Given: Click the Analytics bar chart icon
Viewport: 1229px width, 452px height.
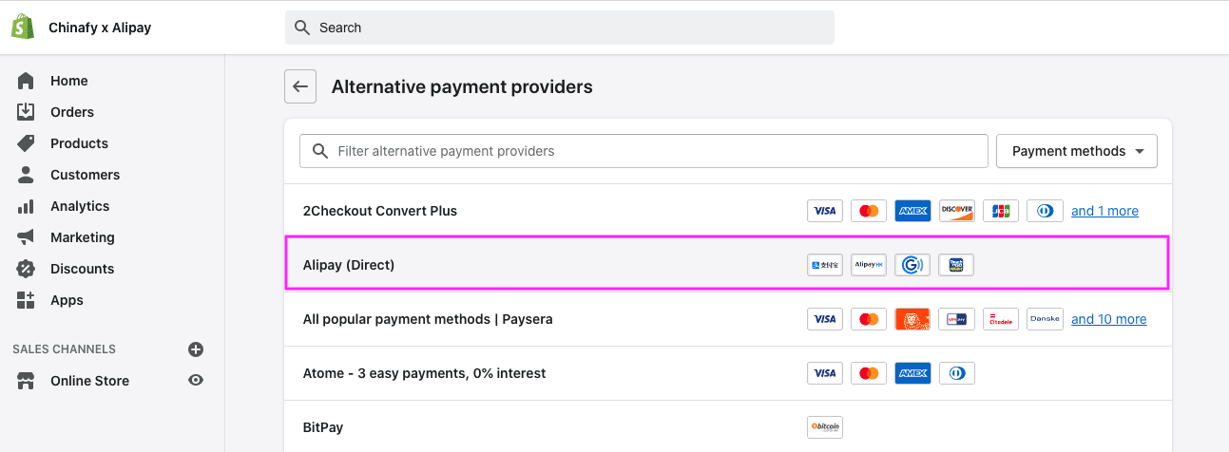Looking at the screenshot, I should click(26, 206).
